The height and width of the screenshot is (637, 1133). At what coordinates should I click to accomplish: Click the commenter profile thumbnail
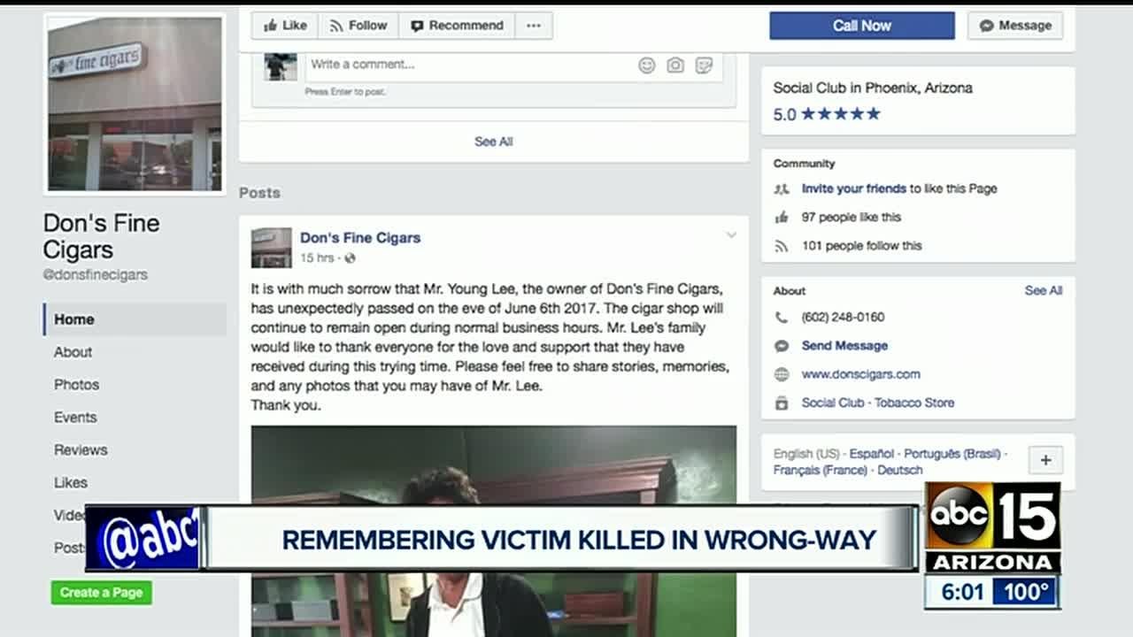click(x=281, y=66)
